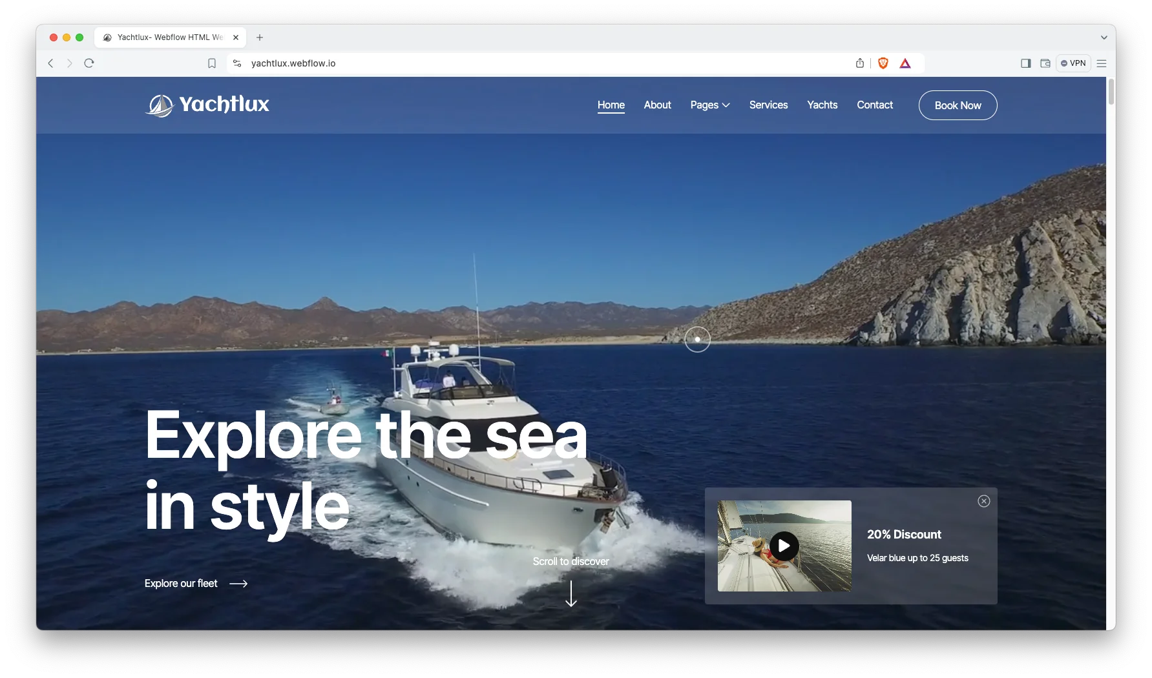The height and width of the screenshot is (678, 1152).
Task: Open the Brave Wallet icon
Action: click(x=1045, y=63)
